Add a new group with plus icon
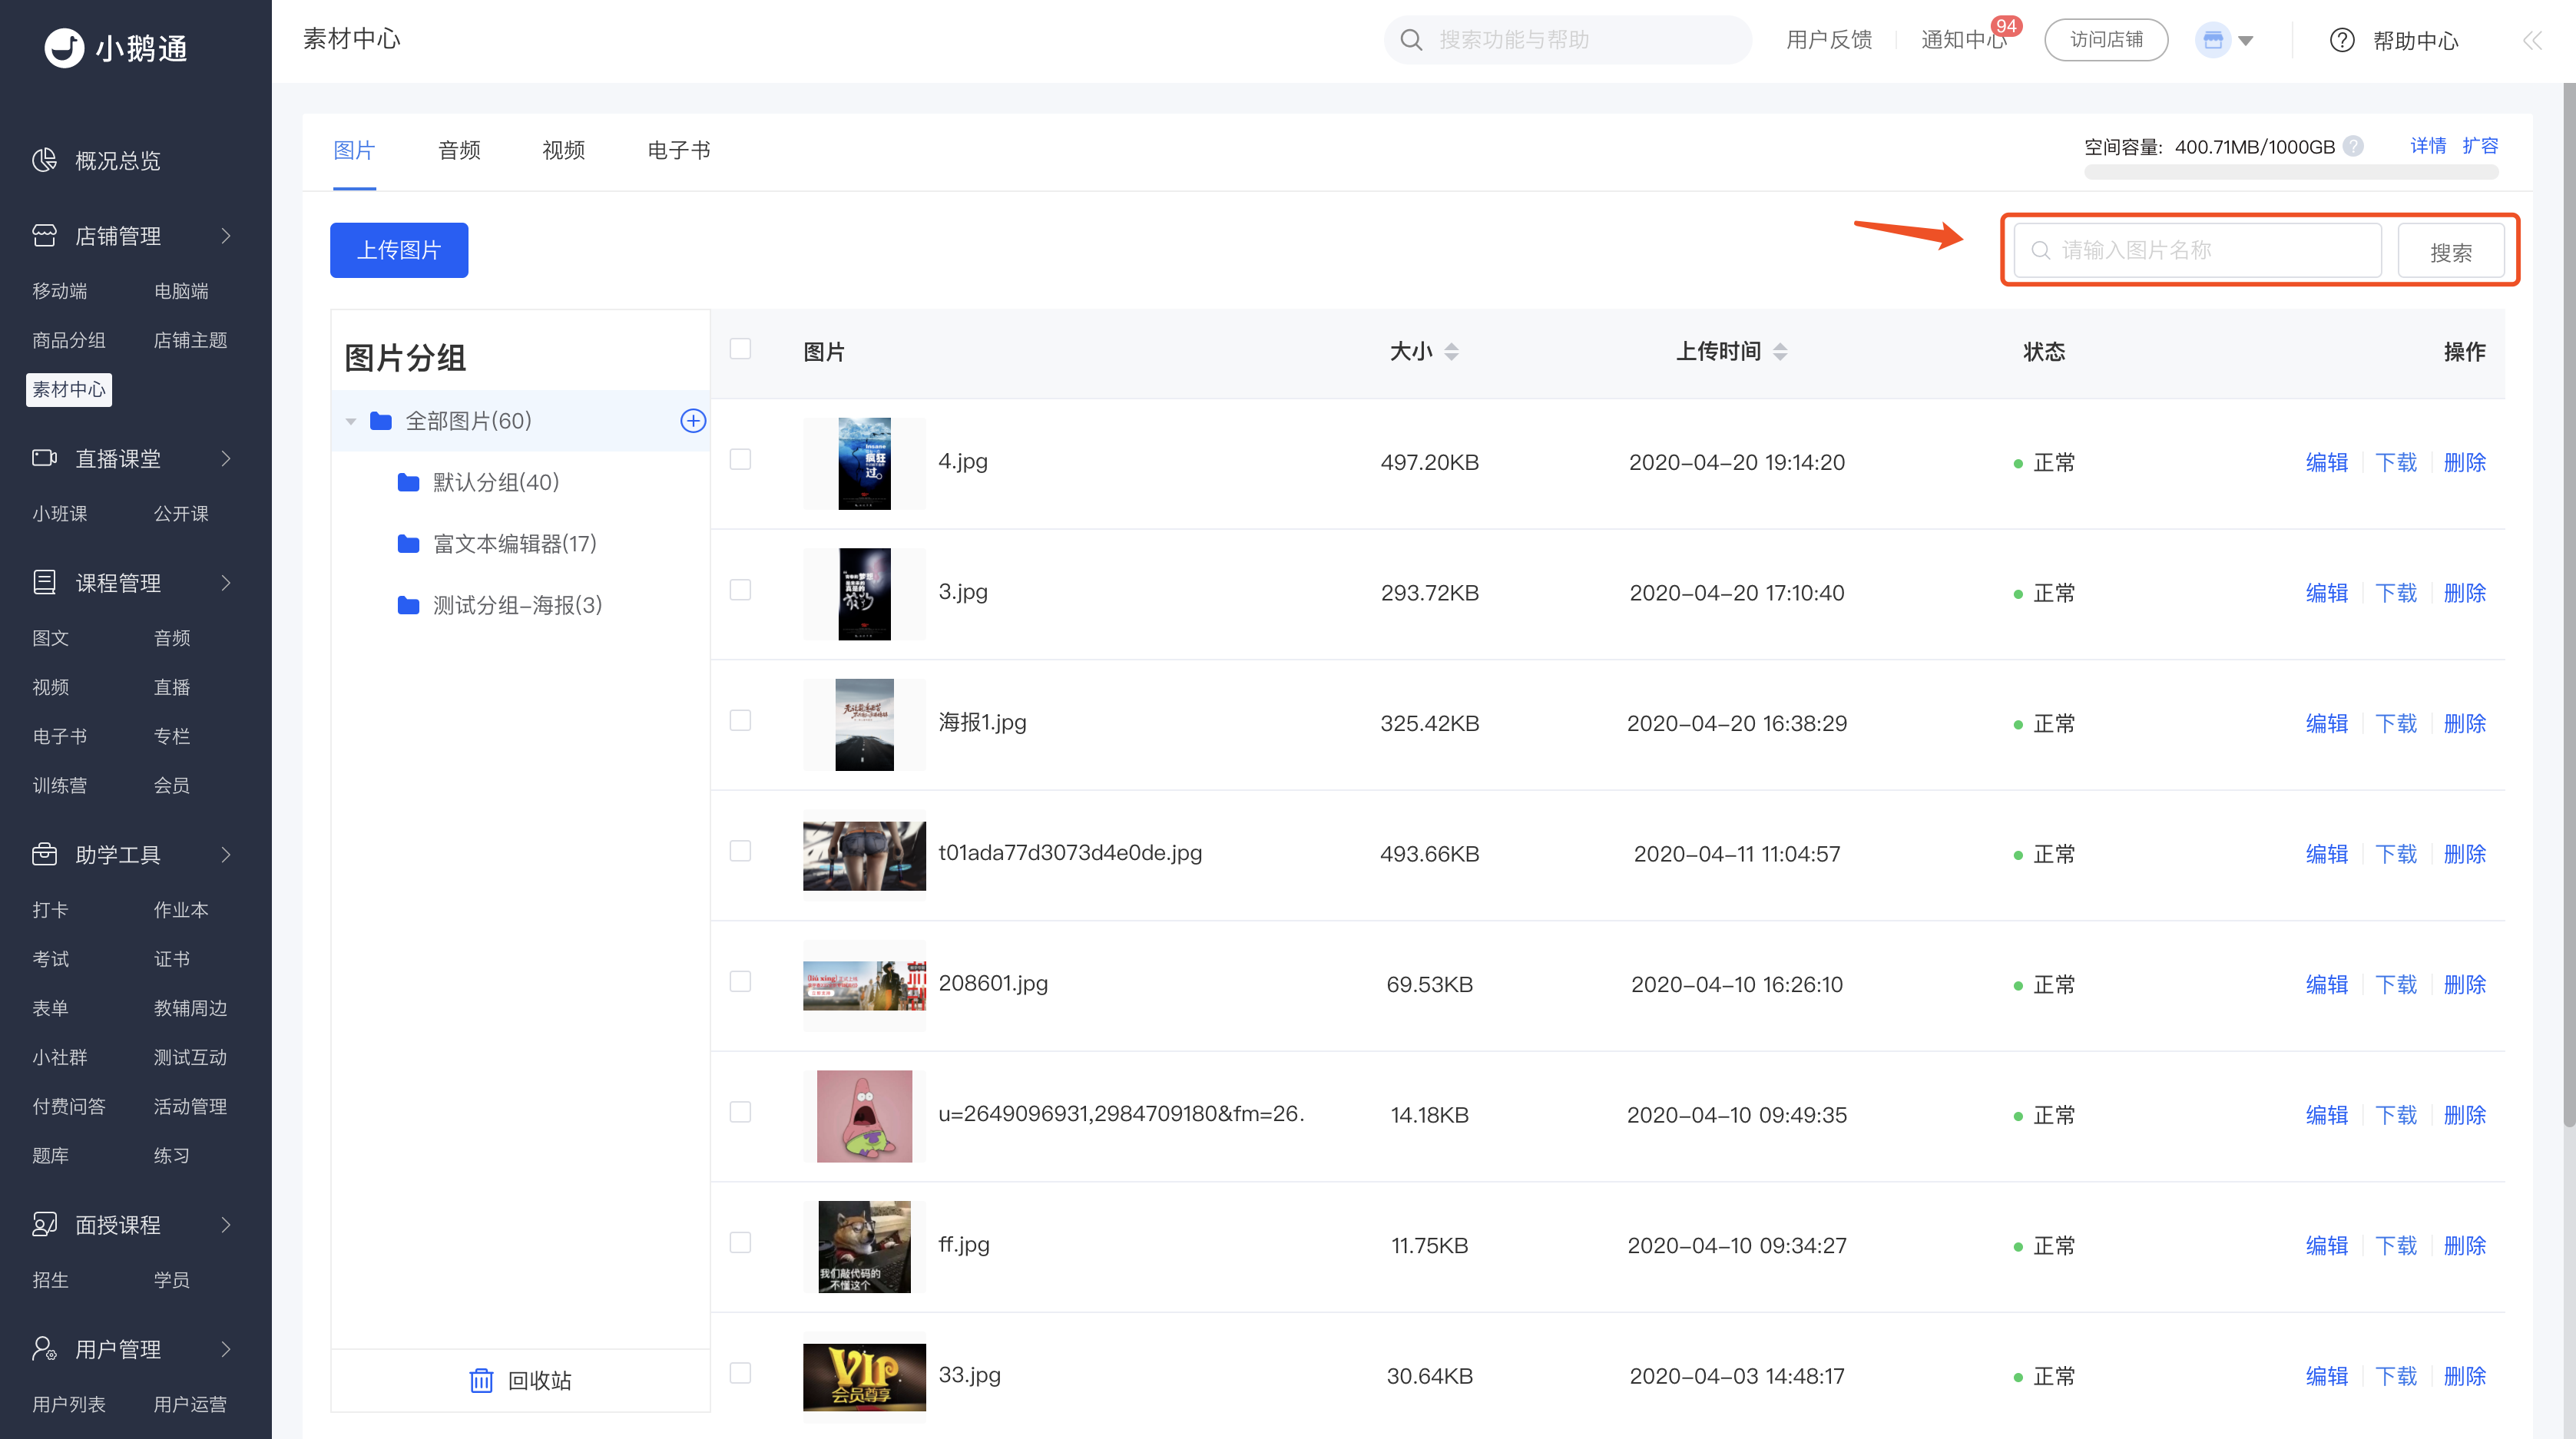2576x1439 pixels. (x=693, y=421)
